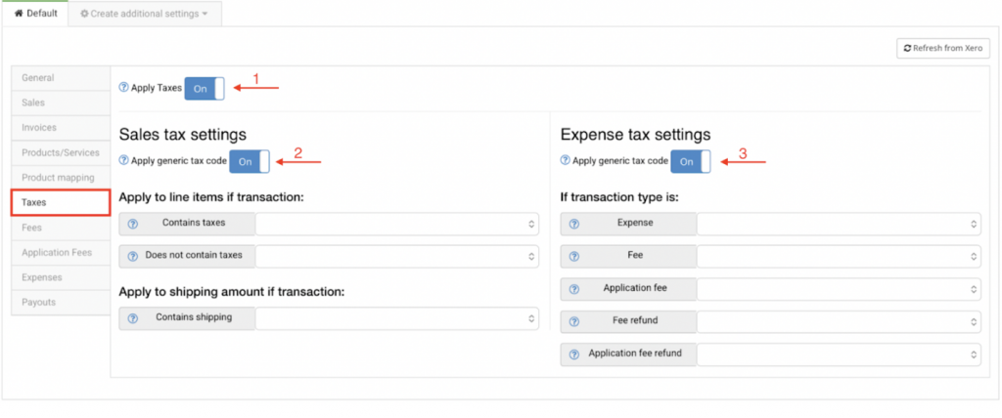Choose a tax code for Fee
Screen dimensions: 1002x418
click(x=839, y=256)
